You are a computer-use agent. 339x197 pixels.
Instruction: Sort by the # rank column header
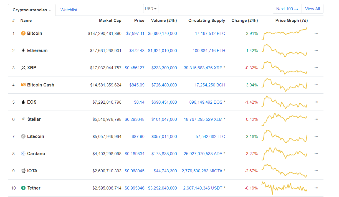[13, 21]
